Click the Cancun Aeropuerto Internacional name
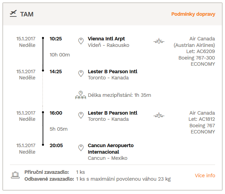Viewport: 225px width, 194px height. click(111, 148)
